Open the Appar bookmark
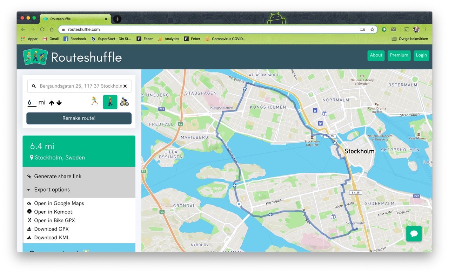 point(29,39)
